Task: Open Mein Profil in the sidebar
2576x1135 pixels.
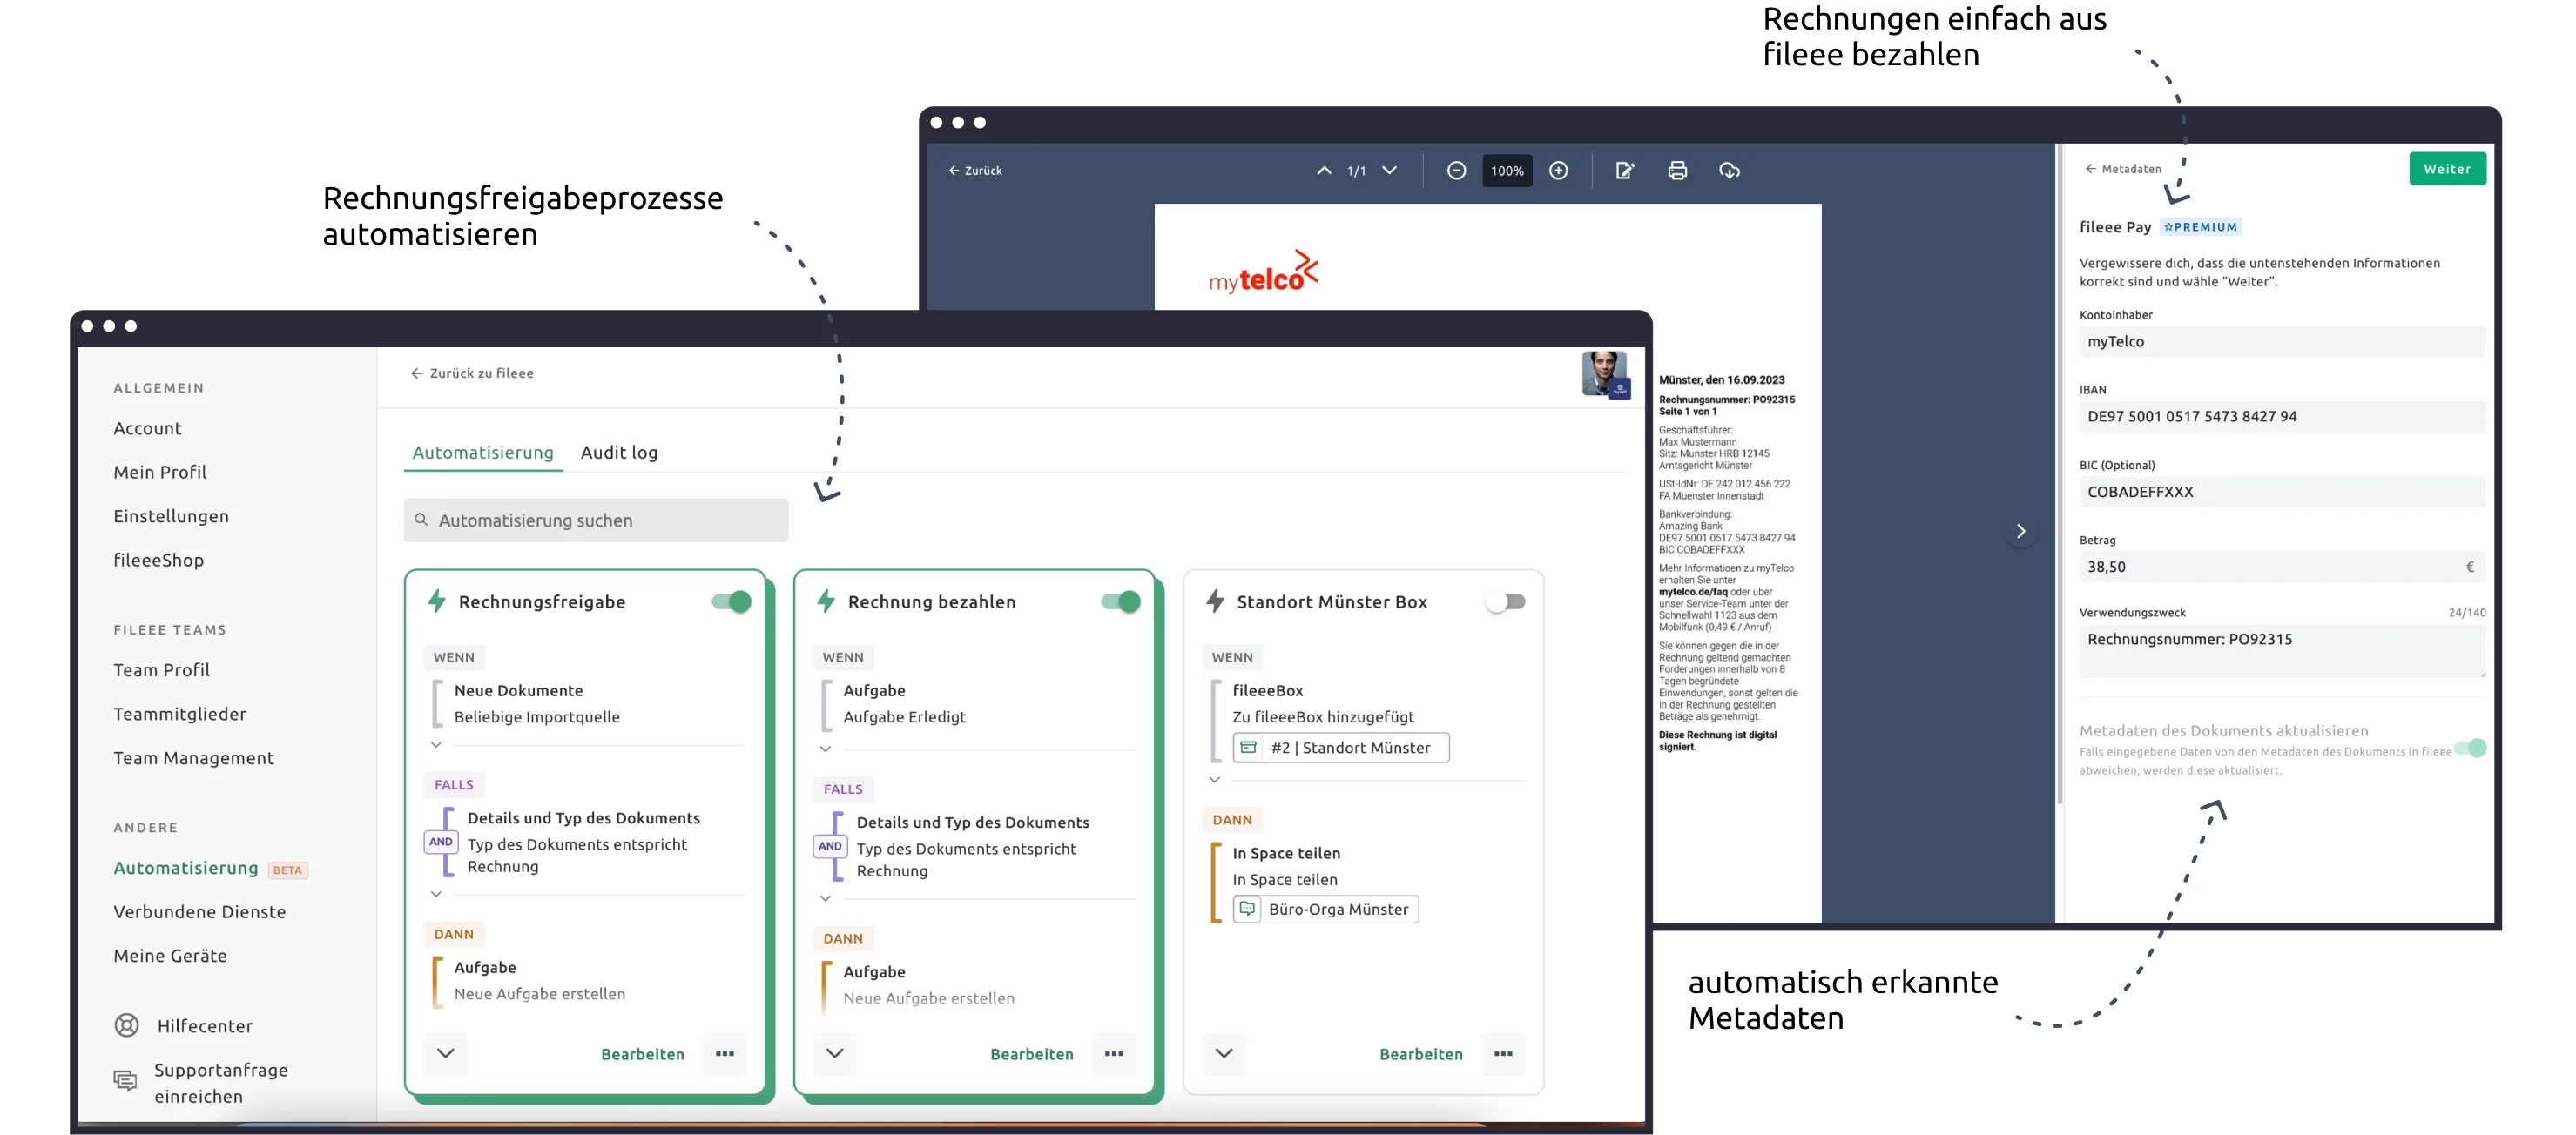Action: 160,472
